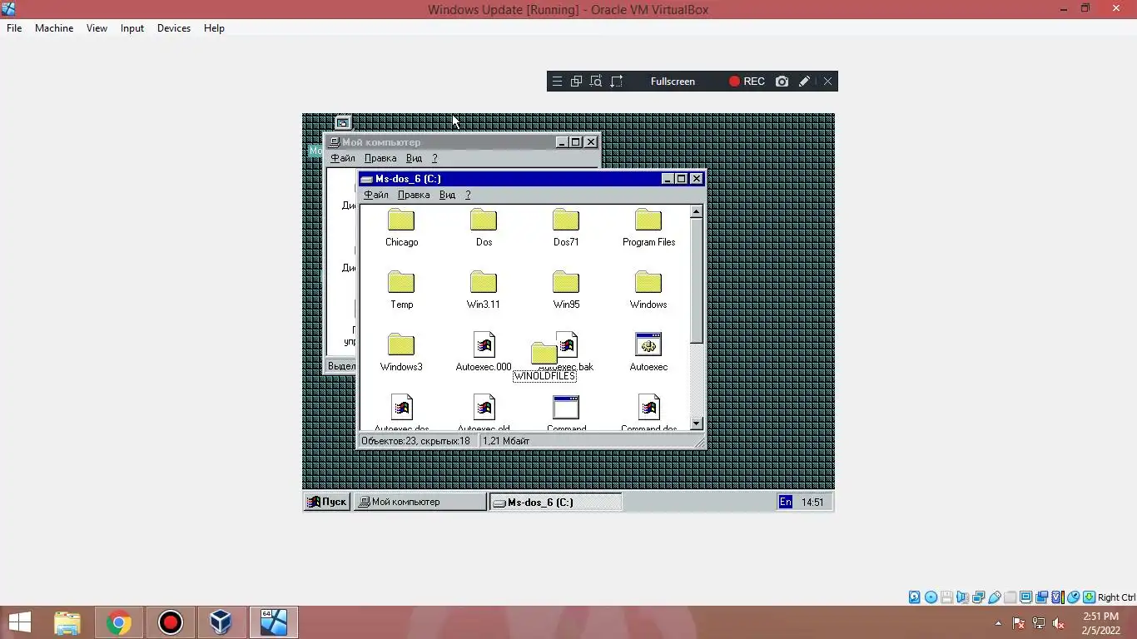Open Правка menu in Ms-dos_6 (C:) window
This screenshot has height=639, width=1137.
pyautogui.click(x=414, y=195)
